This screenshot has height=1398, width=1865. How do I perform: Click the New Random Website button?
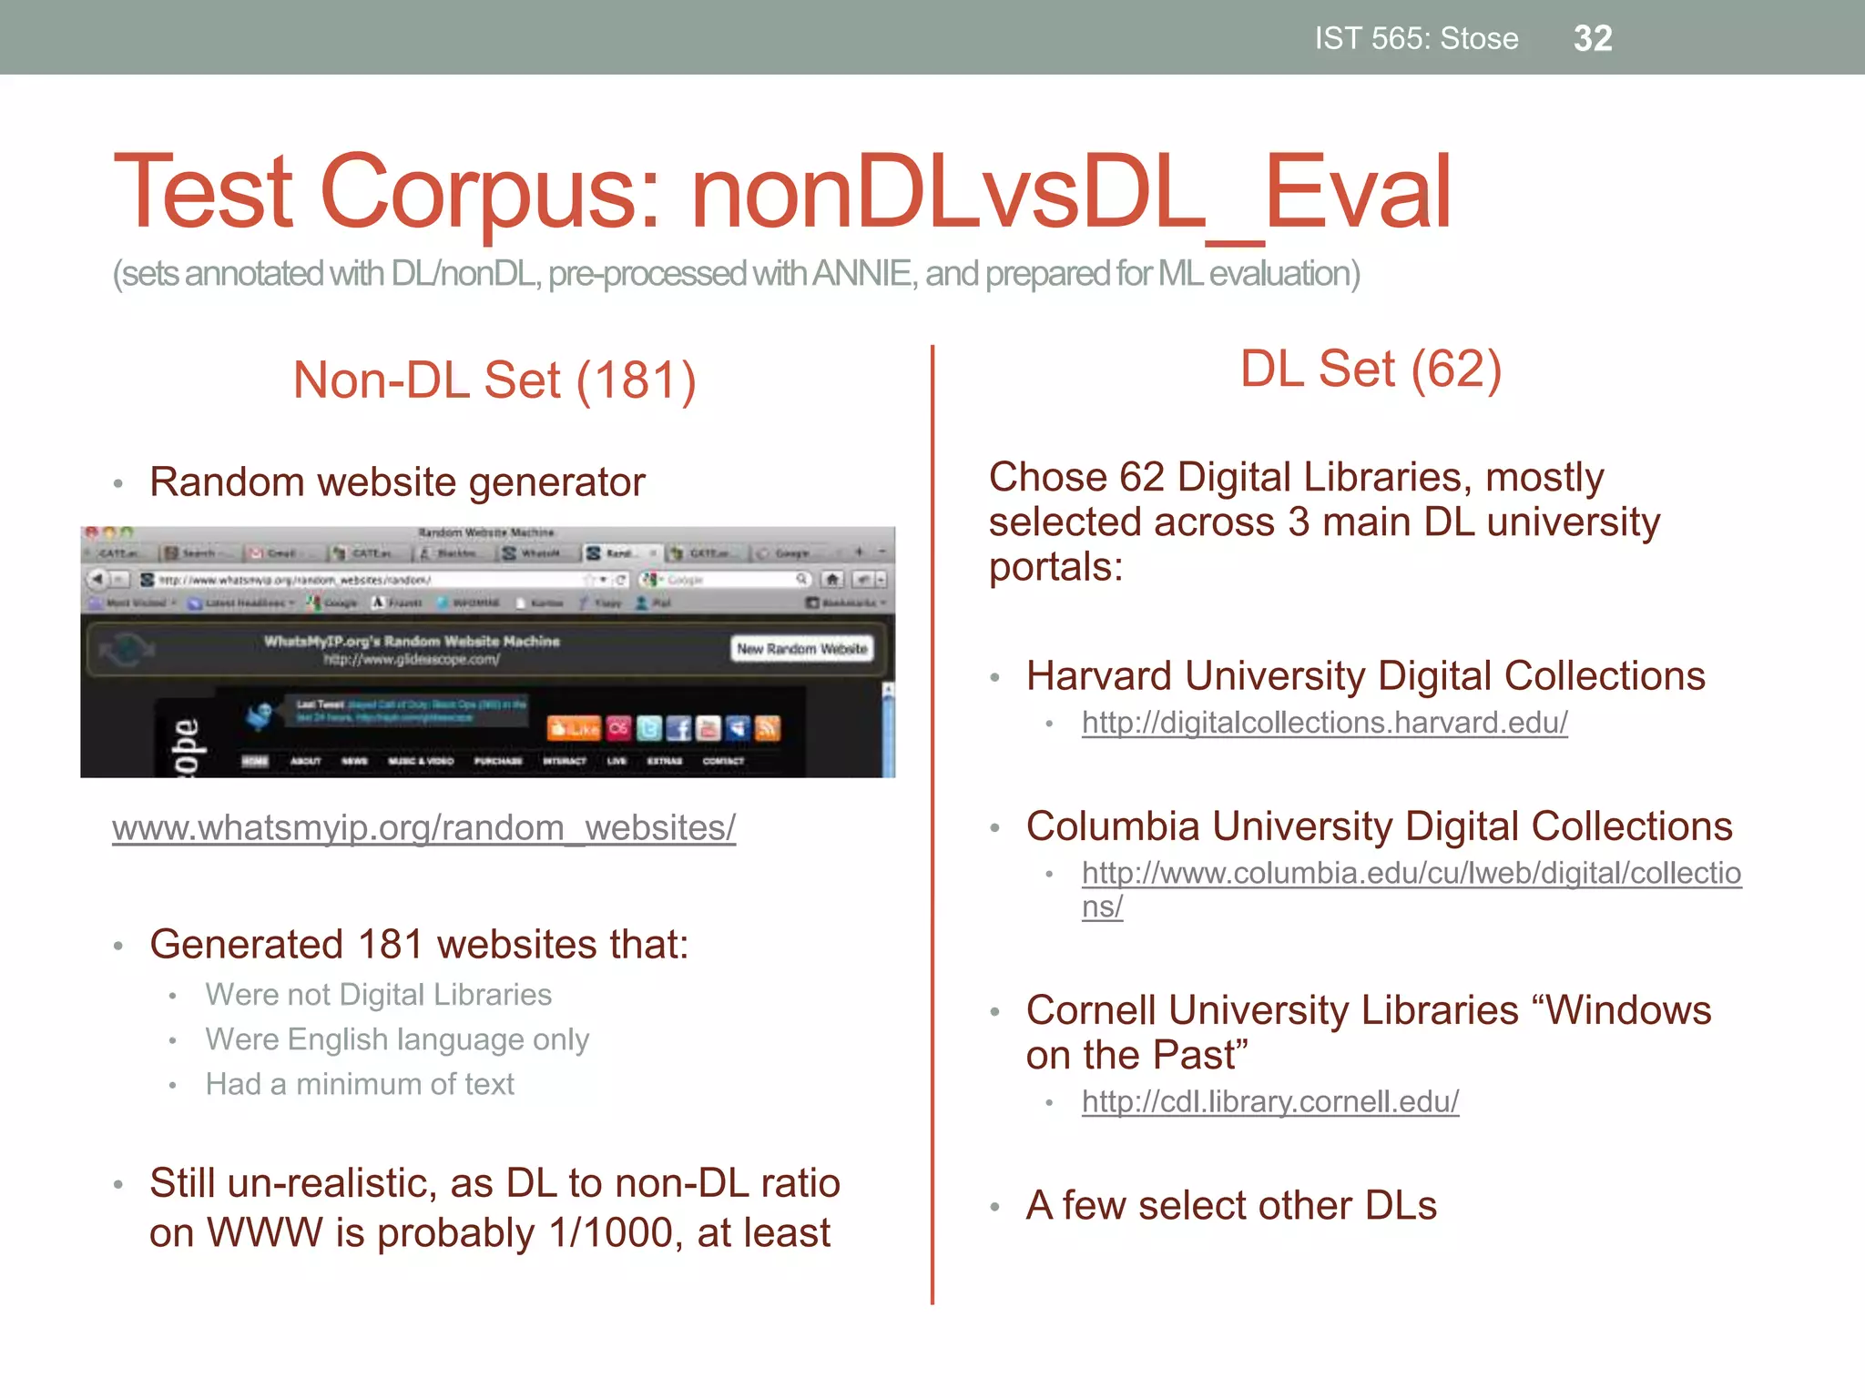(802, 648)
